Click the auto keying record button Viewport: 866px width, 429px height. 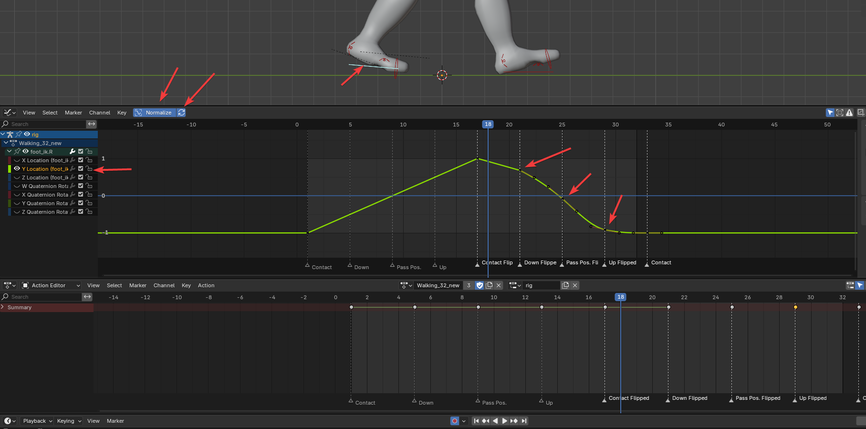coord(455,421)
